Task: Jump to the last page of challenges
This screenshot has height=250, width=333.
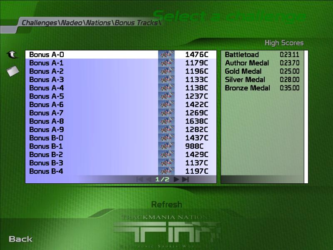Action: pos(186,180)
